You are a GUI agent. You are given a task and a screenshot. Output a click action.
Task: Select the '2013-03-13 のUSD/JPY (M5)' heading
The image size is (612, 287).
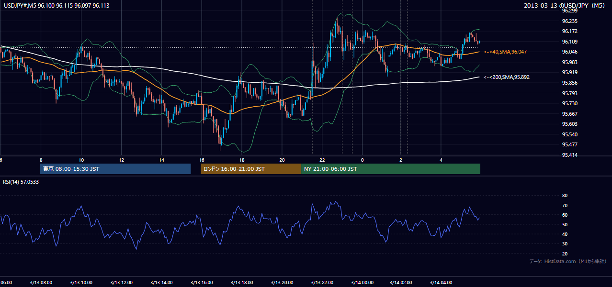tap(565, 5)
